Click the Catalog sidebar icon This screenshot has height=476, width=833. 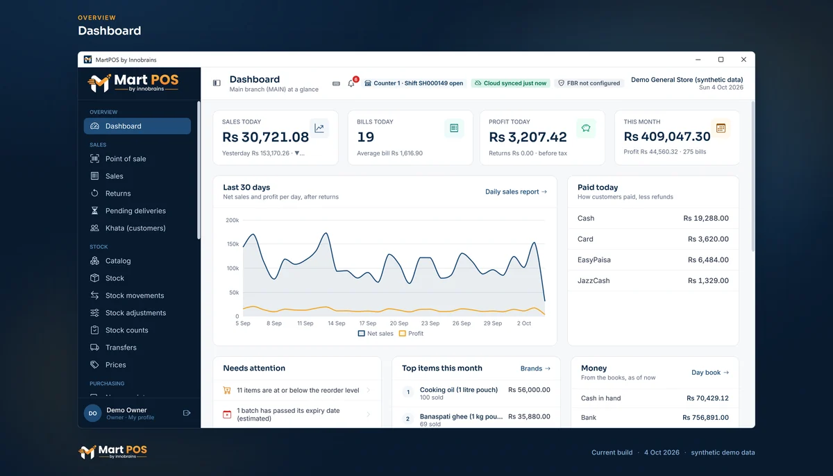click(94, 261)
